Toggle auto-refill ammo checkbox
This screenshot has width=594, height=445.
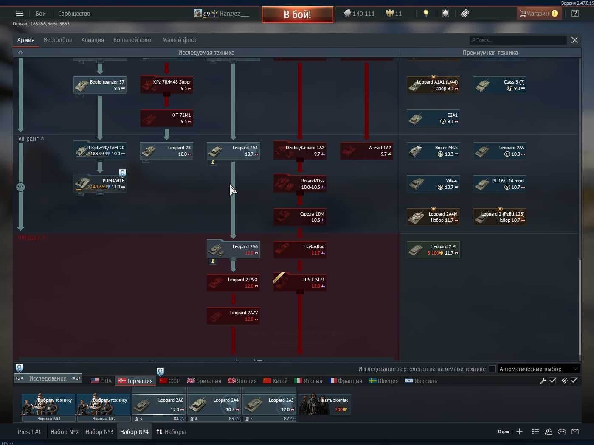(574, 381)
